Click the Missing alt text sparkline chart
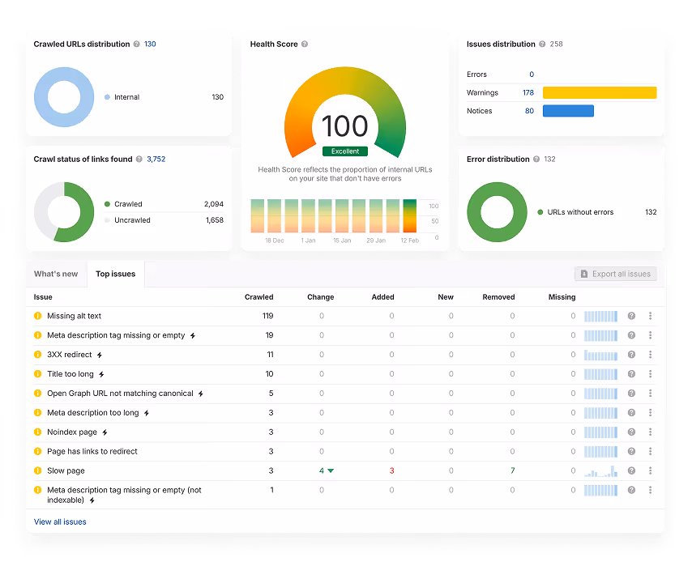The height and width of the screenshot is (562, 692). (600, 317)
